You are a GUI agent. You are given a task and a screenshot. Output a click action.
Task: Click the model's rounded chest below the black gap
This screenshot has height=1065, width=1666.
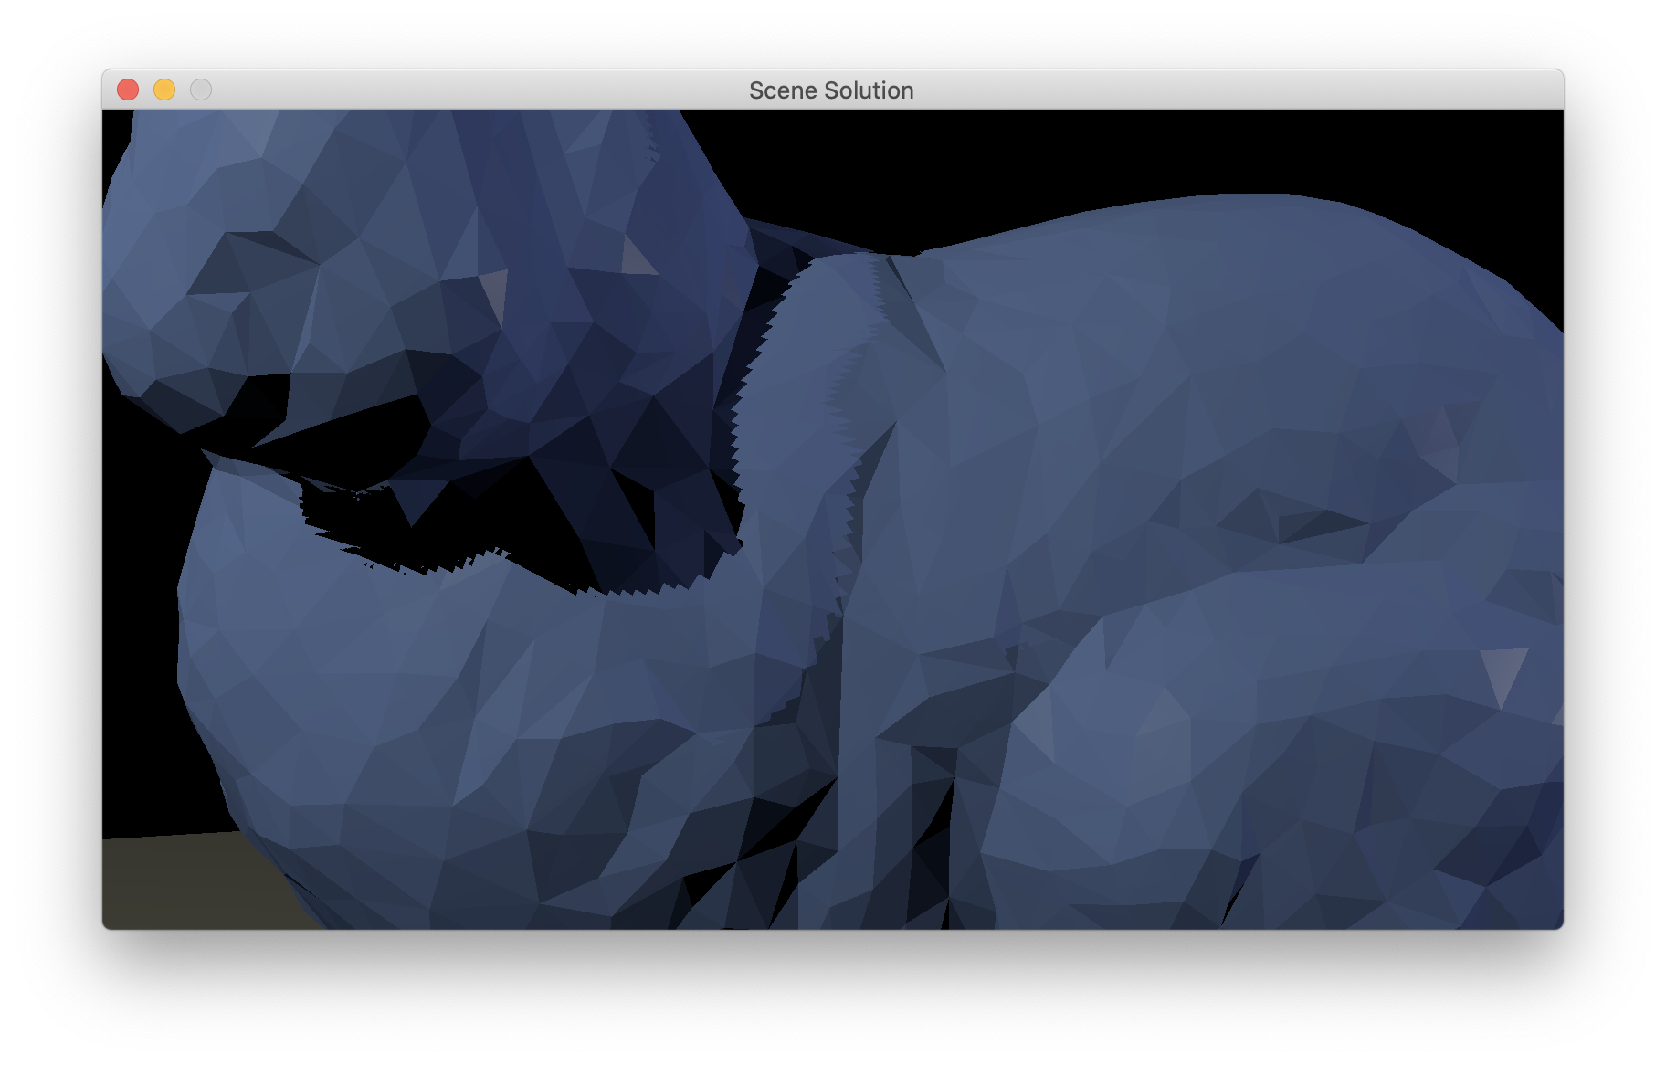[365, 658]
